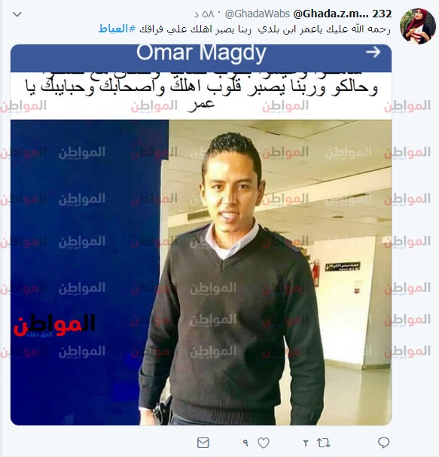Open the profile avatar picture
The image size is (439, 457).
417,26
